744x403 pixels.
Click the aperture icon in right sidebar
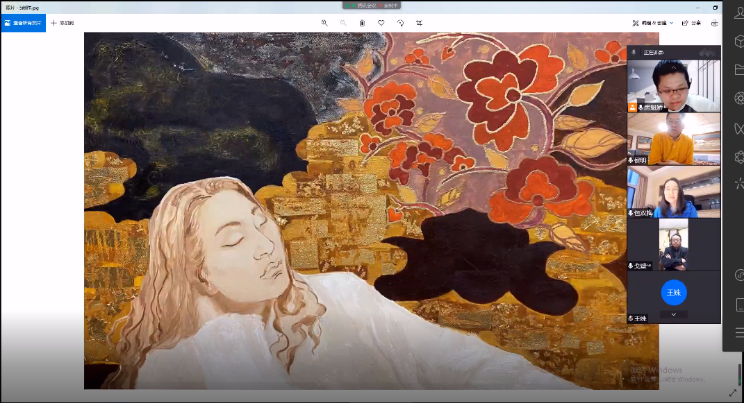pyautogui.click(x=738, y=98)
